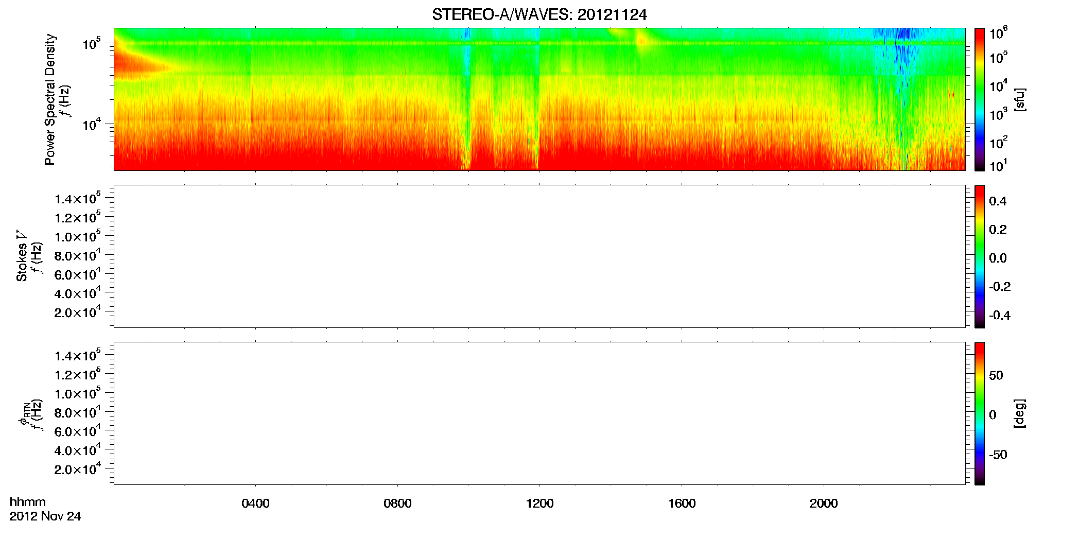The image size is (1079, 556).
Task: Click the "0800" time tick label
Action: pyautogui.click(x=397, y=503)
